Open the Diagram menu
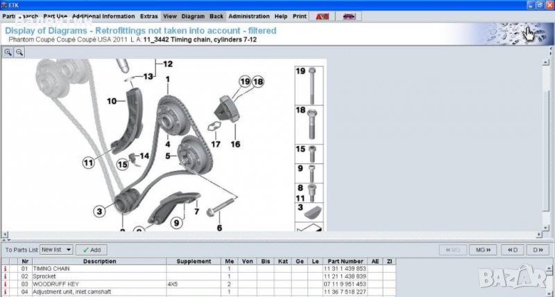555x297 pixels. point(193,15)
